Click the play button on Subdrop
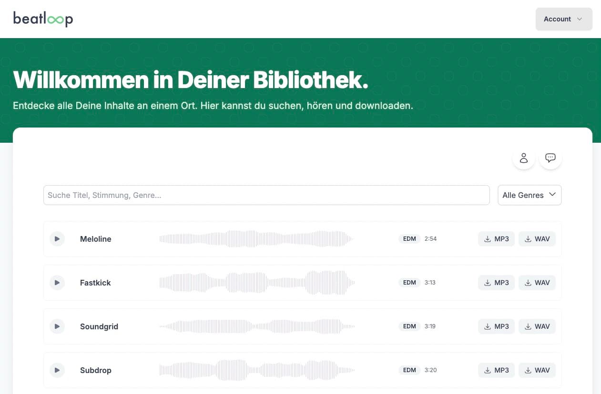Image resolution: width=601 pixels, height=394 pixels. 57,370
